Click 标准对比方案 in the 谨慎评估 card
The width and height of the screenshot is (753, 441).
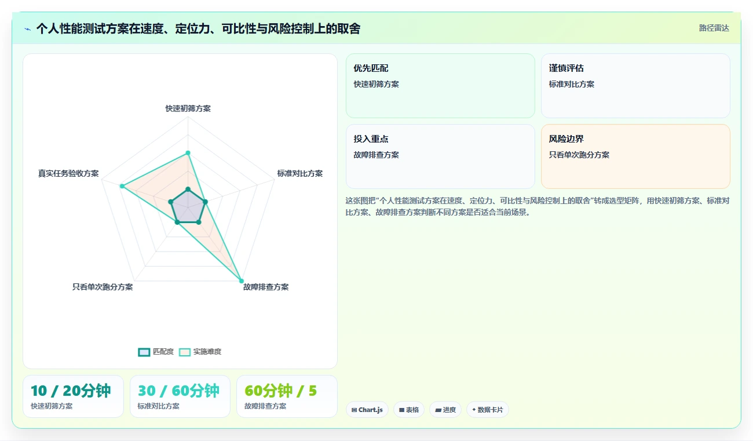[572, 84]
